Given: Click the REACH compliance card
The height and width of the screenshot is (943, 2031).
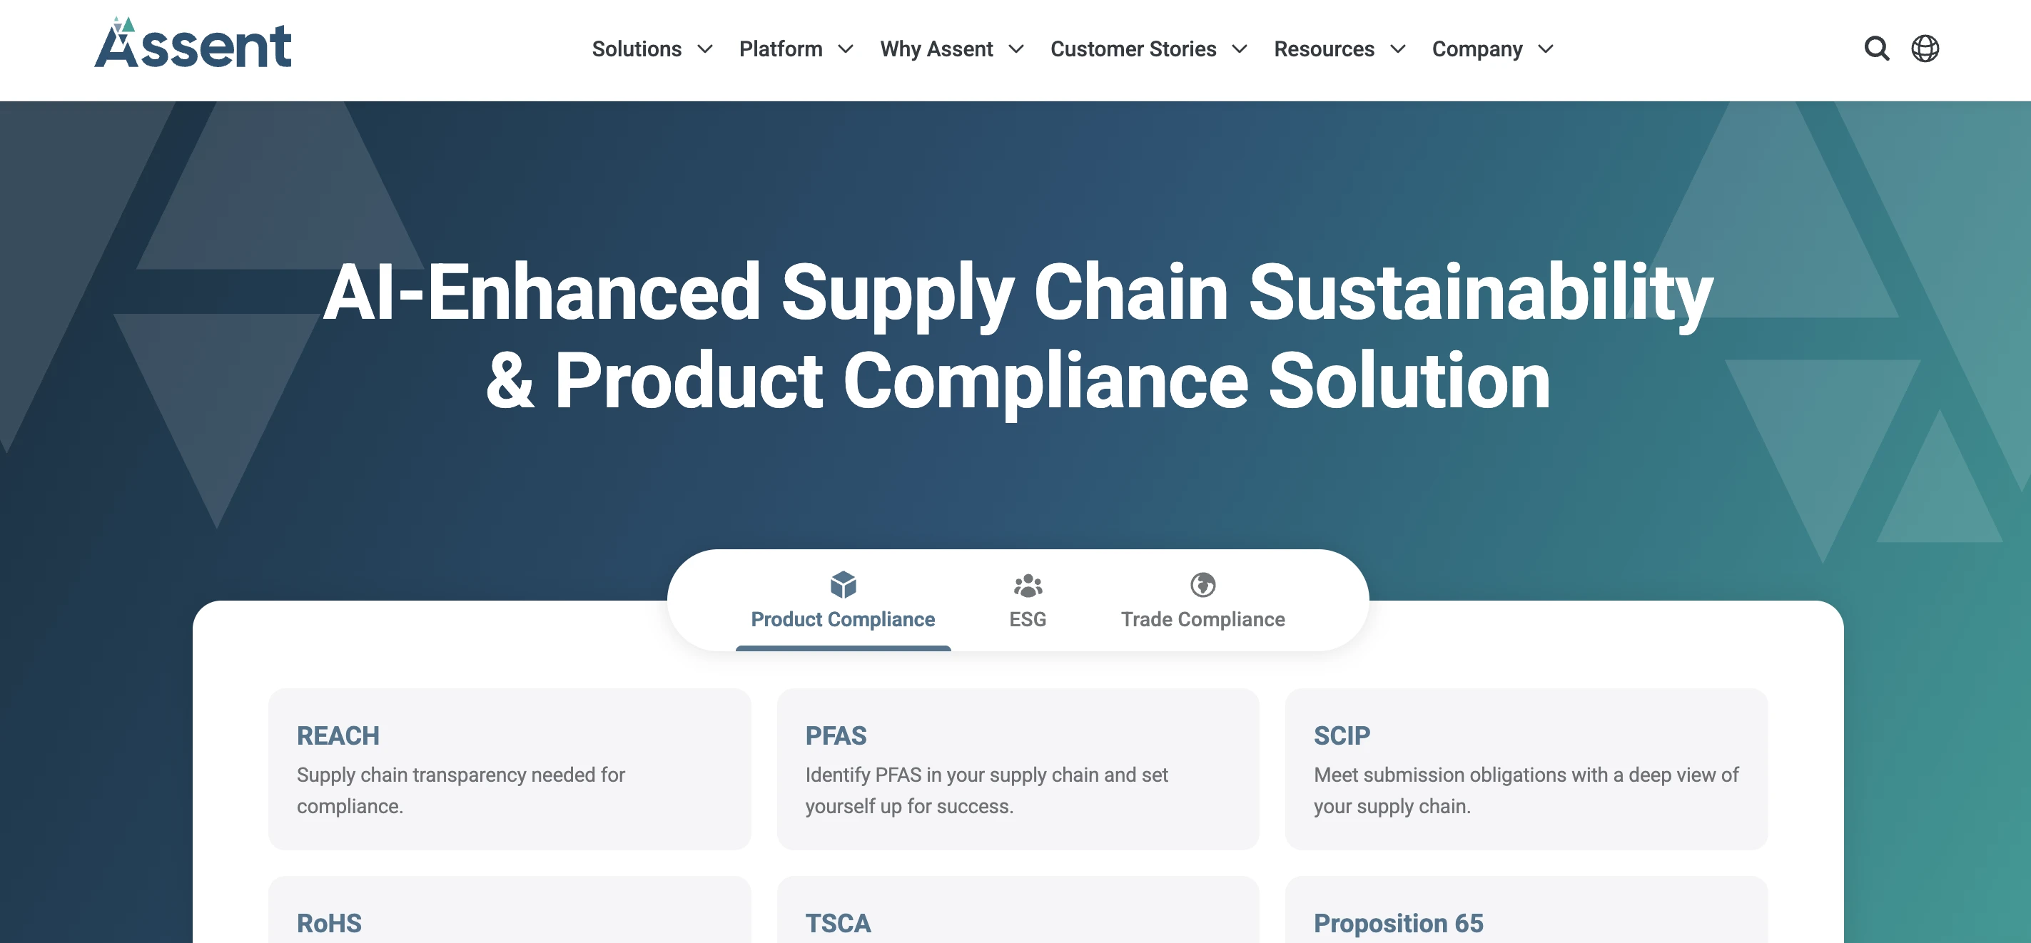Looking at the screenshot, I should click(510, 770).
